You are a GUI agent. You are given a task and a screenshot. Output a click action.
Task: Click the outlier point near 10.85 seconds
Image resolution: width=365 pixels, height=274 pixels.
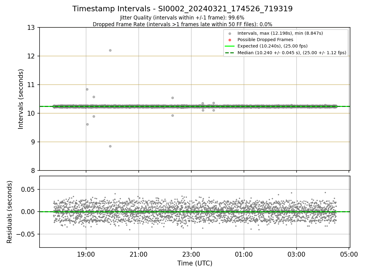click(87, 89)
